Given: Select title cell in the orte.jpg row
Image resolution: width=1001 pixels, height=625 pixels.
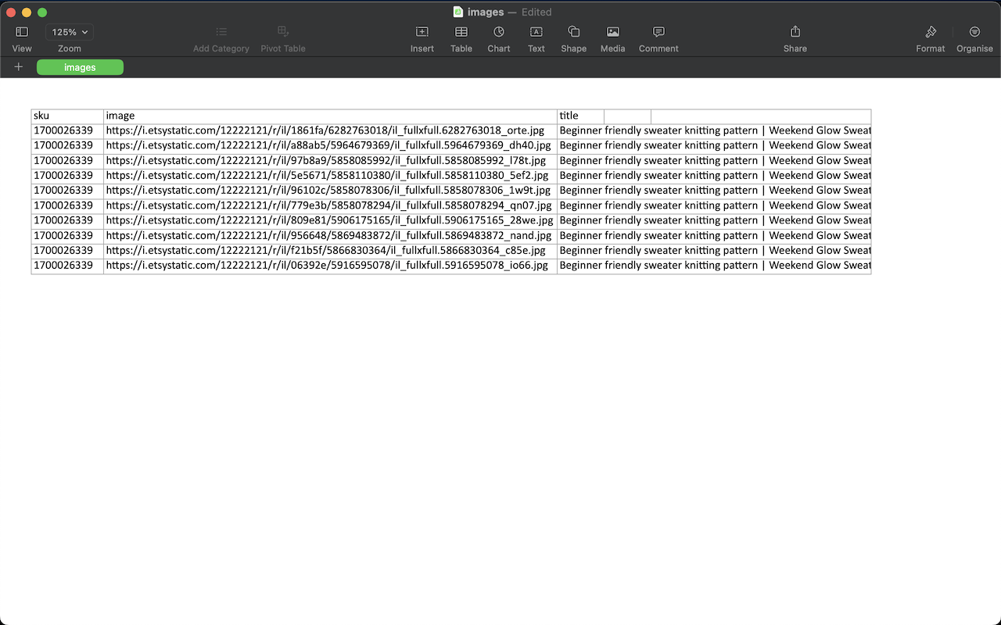Looking at the screenshot, I should [714, 130].
